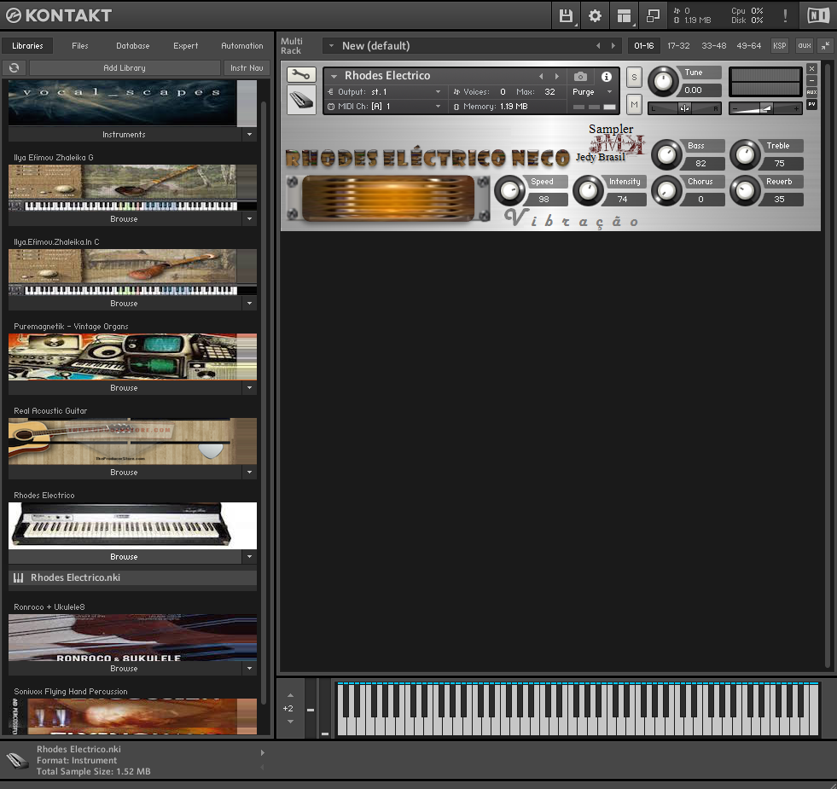Viewport: 837px width, 789px height.
Task: Go to next instrument preset arrow
Action: [557, 76]
